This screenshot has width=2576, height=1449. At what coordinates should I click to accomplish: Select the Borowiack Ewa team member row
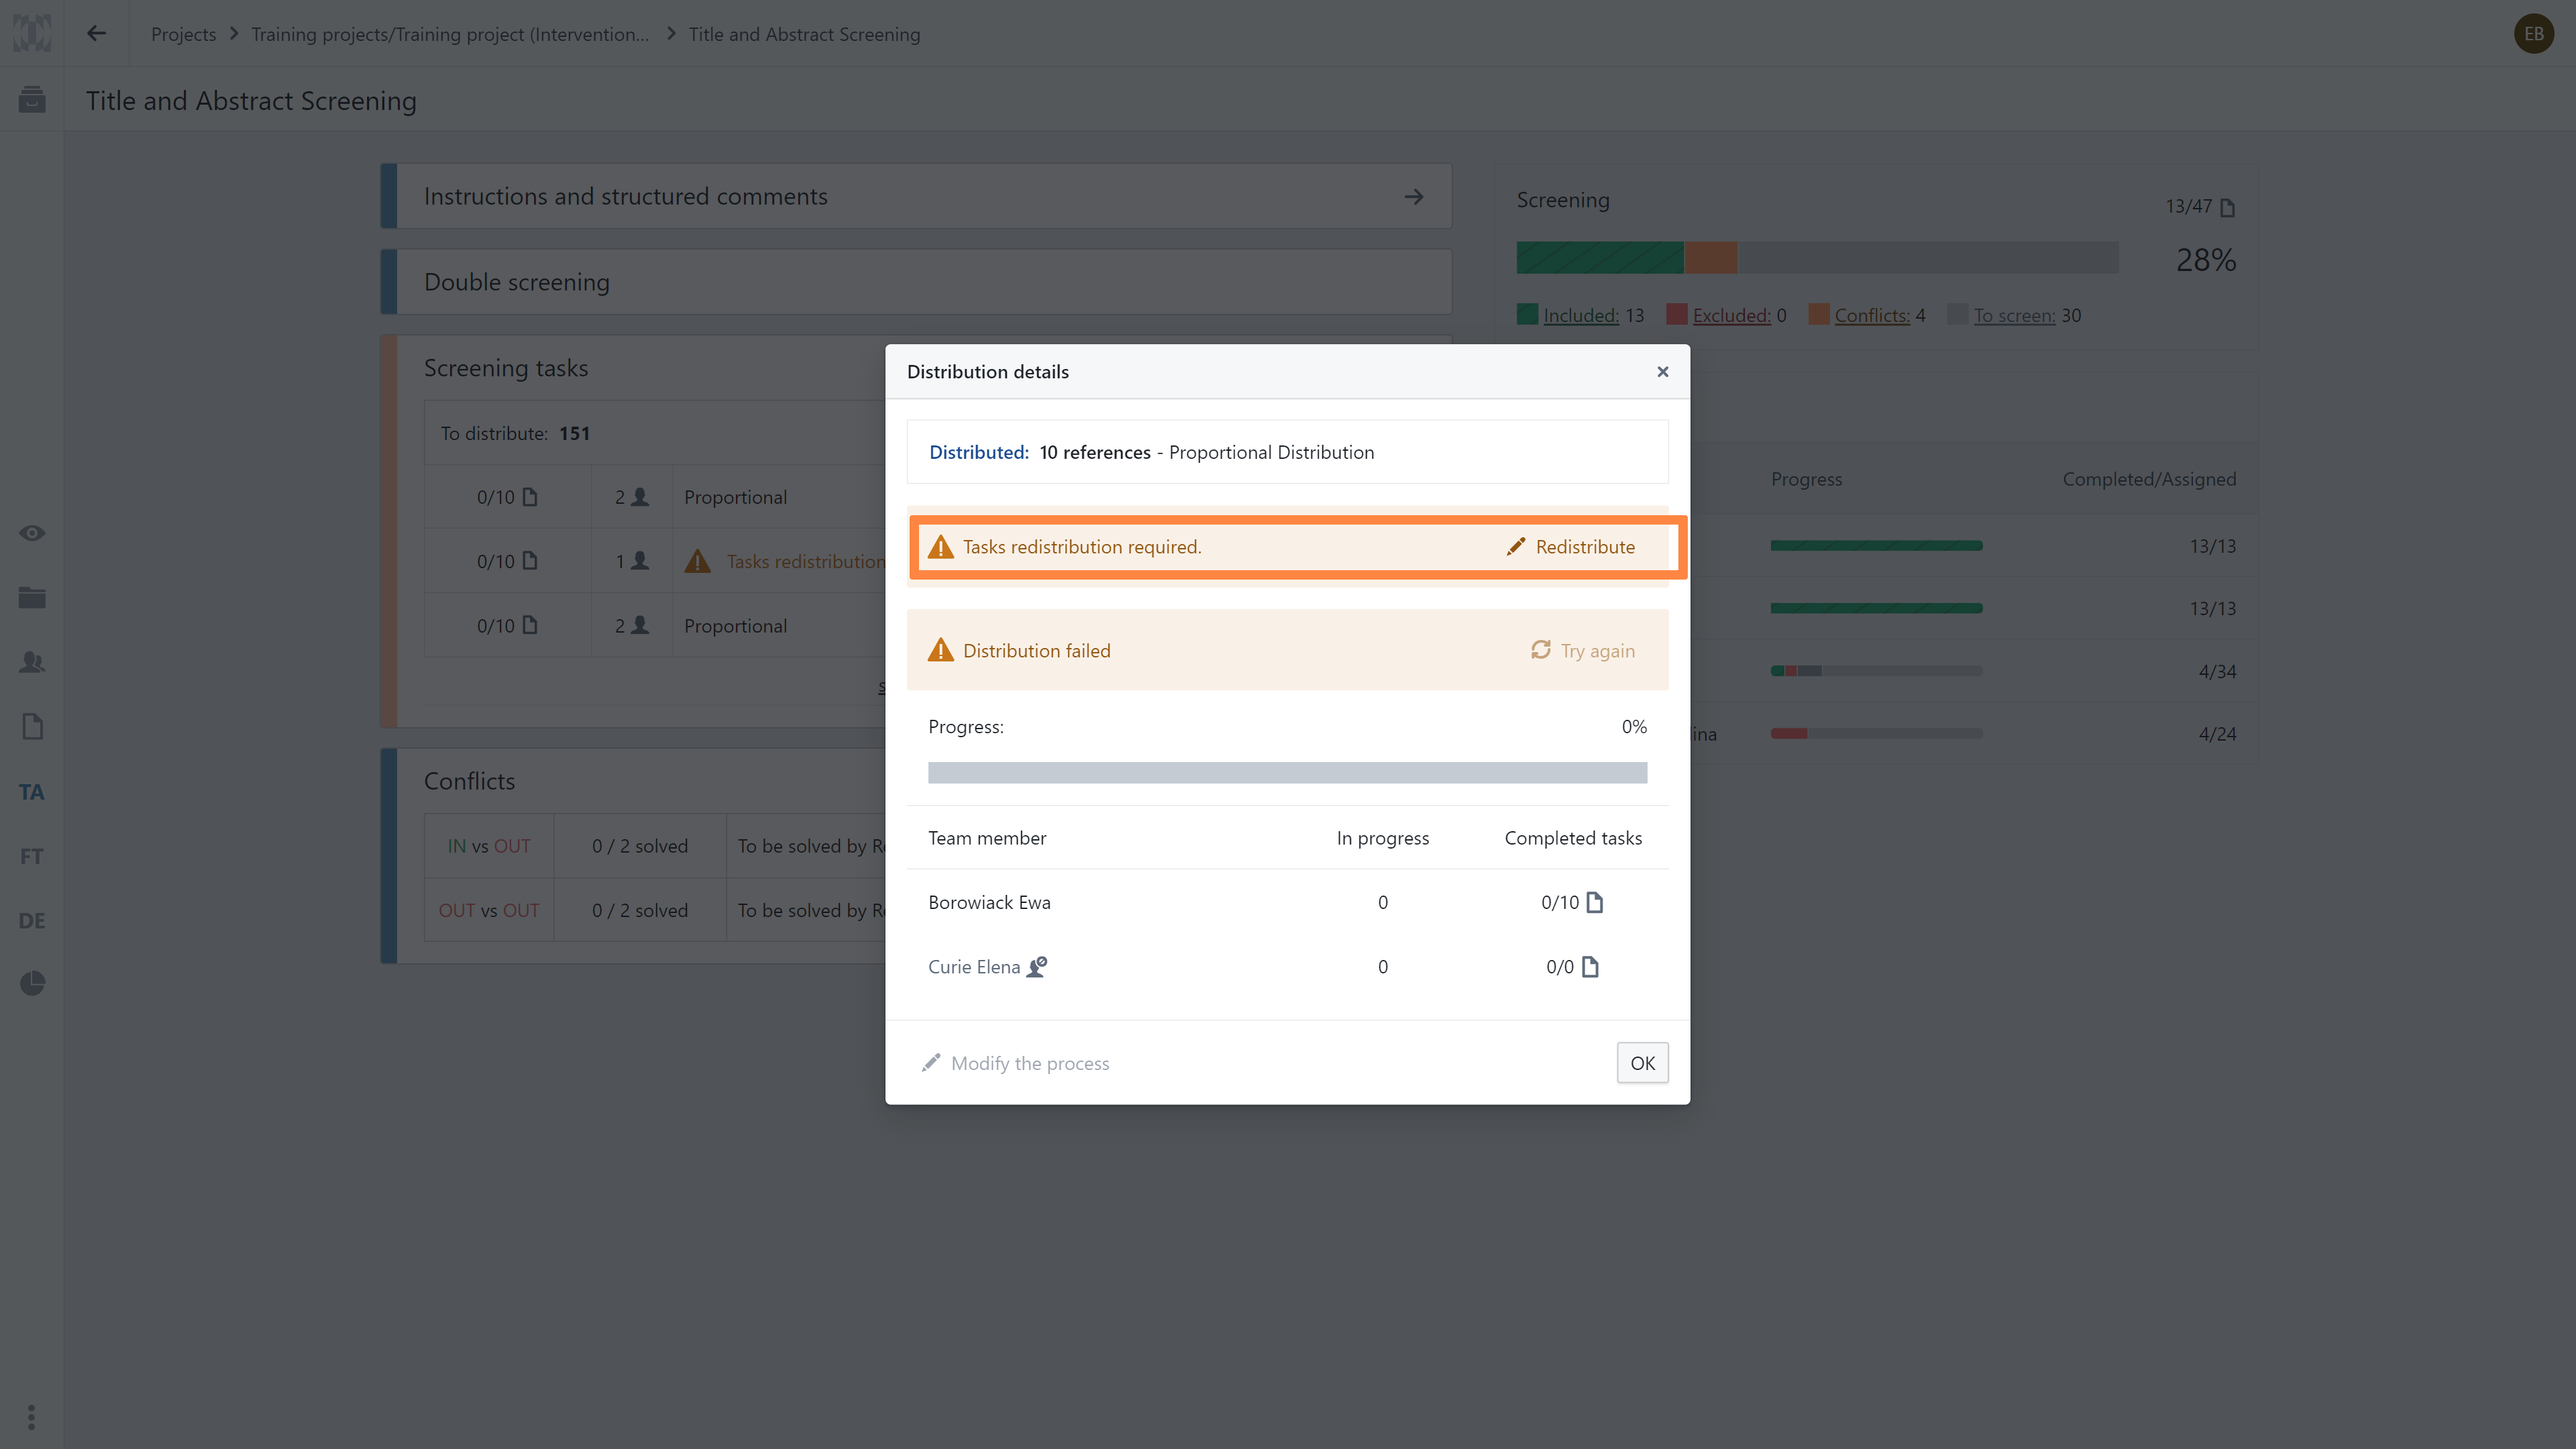pyautogui.click(x=1287, y=903)
